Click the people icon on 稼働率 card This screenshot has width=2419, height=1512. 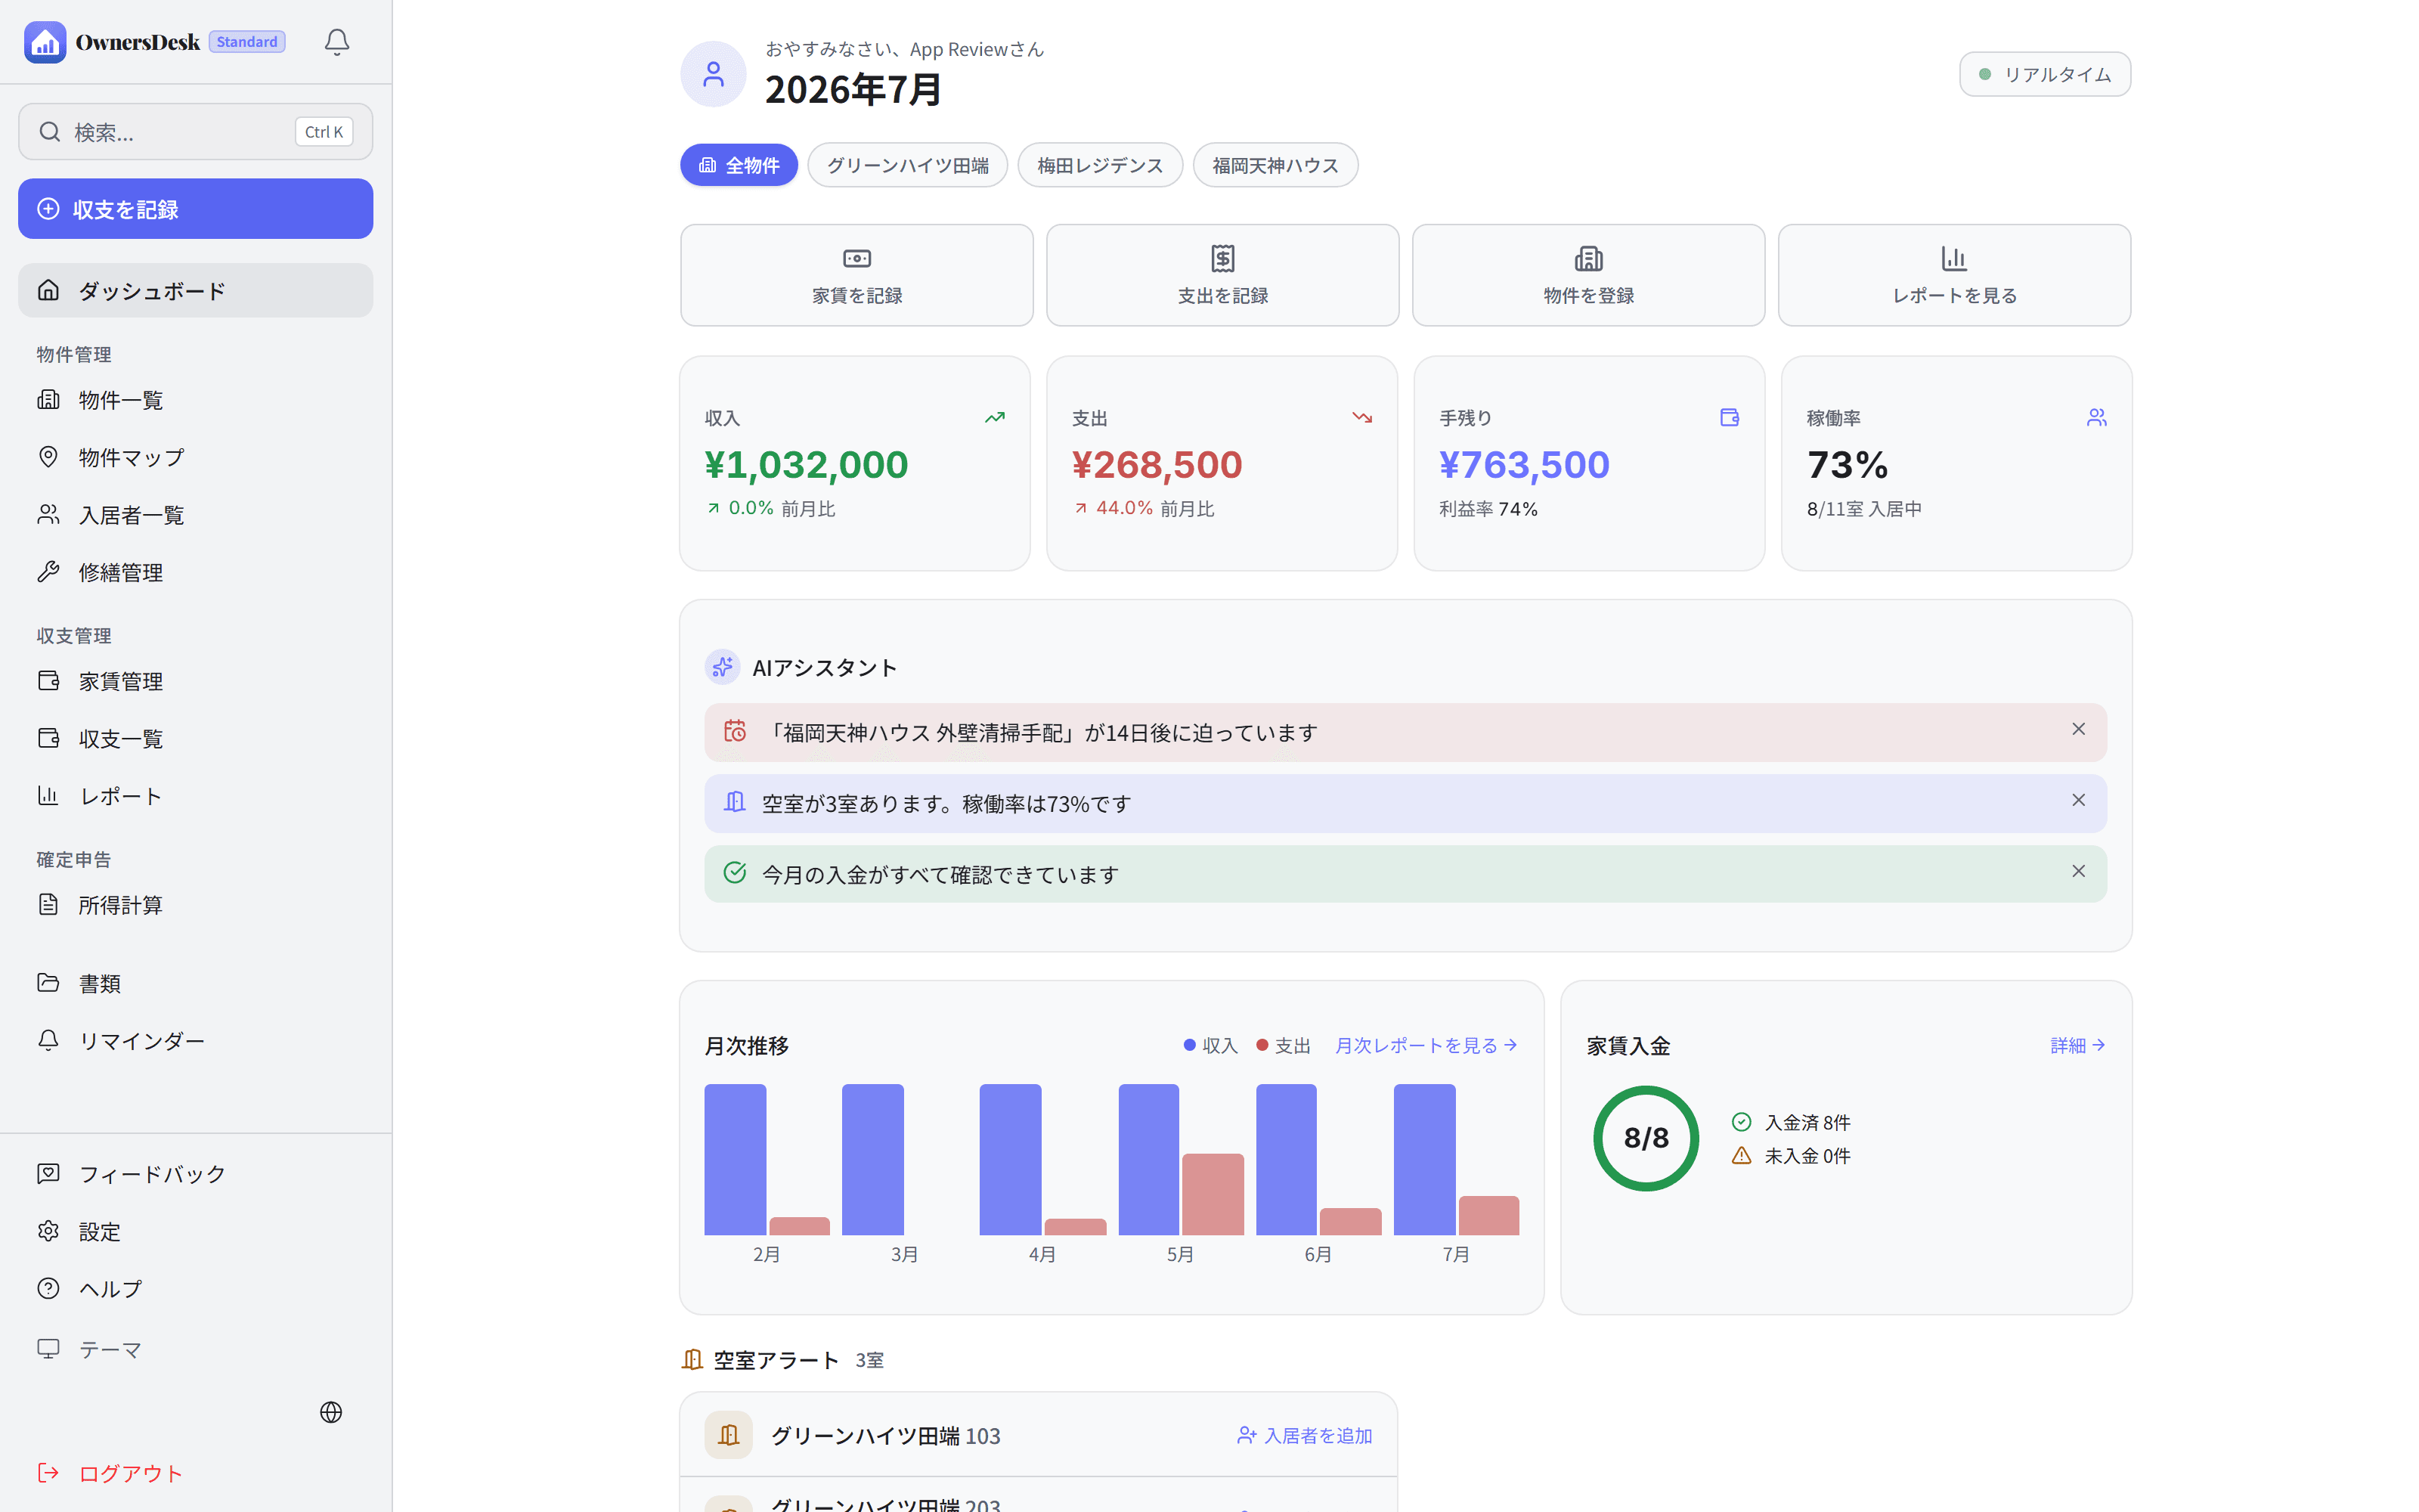click(2096, 418)
